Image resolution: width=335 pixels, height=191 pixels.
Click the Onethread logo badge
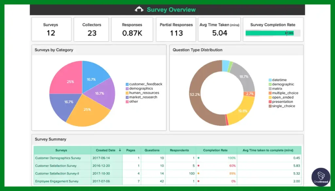point(321,177)
